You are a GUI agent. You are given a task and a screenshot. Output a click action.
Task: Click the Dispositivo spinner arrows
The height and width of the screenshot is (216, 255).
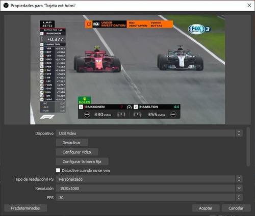tap(239, 133)
